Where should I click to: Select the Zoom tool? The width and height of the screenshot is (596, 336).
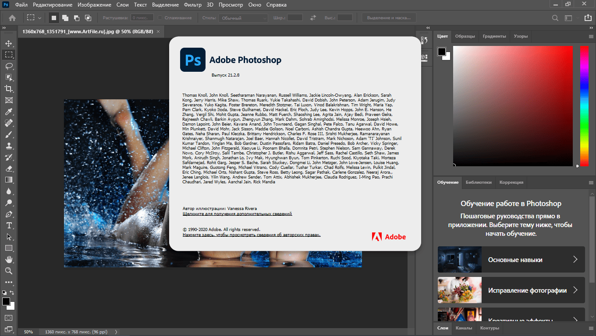coord(9,271)
